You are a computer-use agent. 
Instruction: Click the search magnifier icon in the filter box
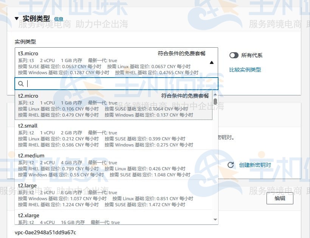tap(21, 83)
